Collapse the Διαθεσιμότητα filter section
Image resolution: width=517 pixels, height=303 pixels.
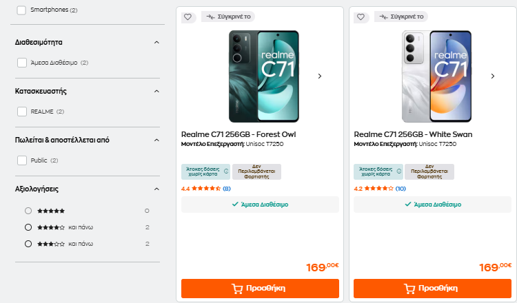156,42
